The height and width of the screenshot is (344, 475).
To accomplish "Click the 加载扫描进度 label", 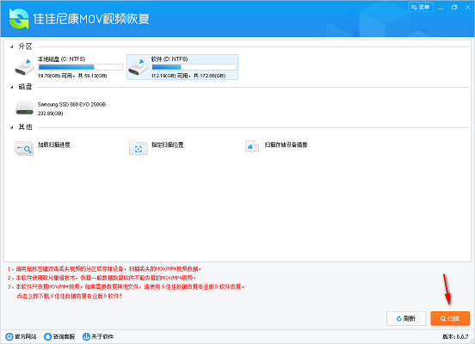I will point(54,144).
